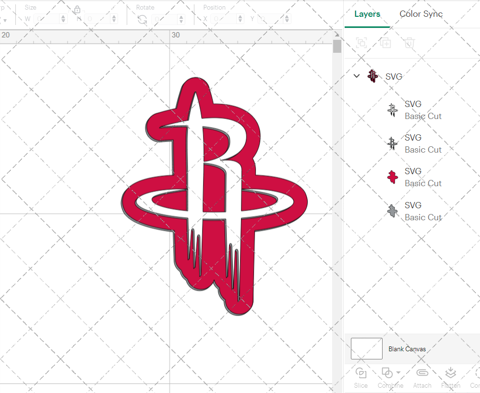This screenshot has width=480, height=393.
Task: Select the red SVG layer thumbnail
Action: click(x=393, y=177)
